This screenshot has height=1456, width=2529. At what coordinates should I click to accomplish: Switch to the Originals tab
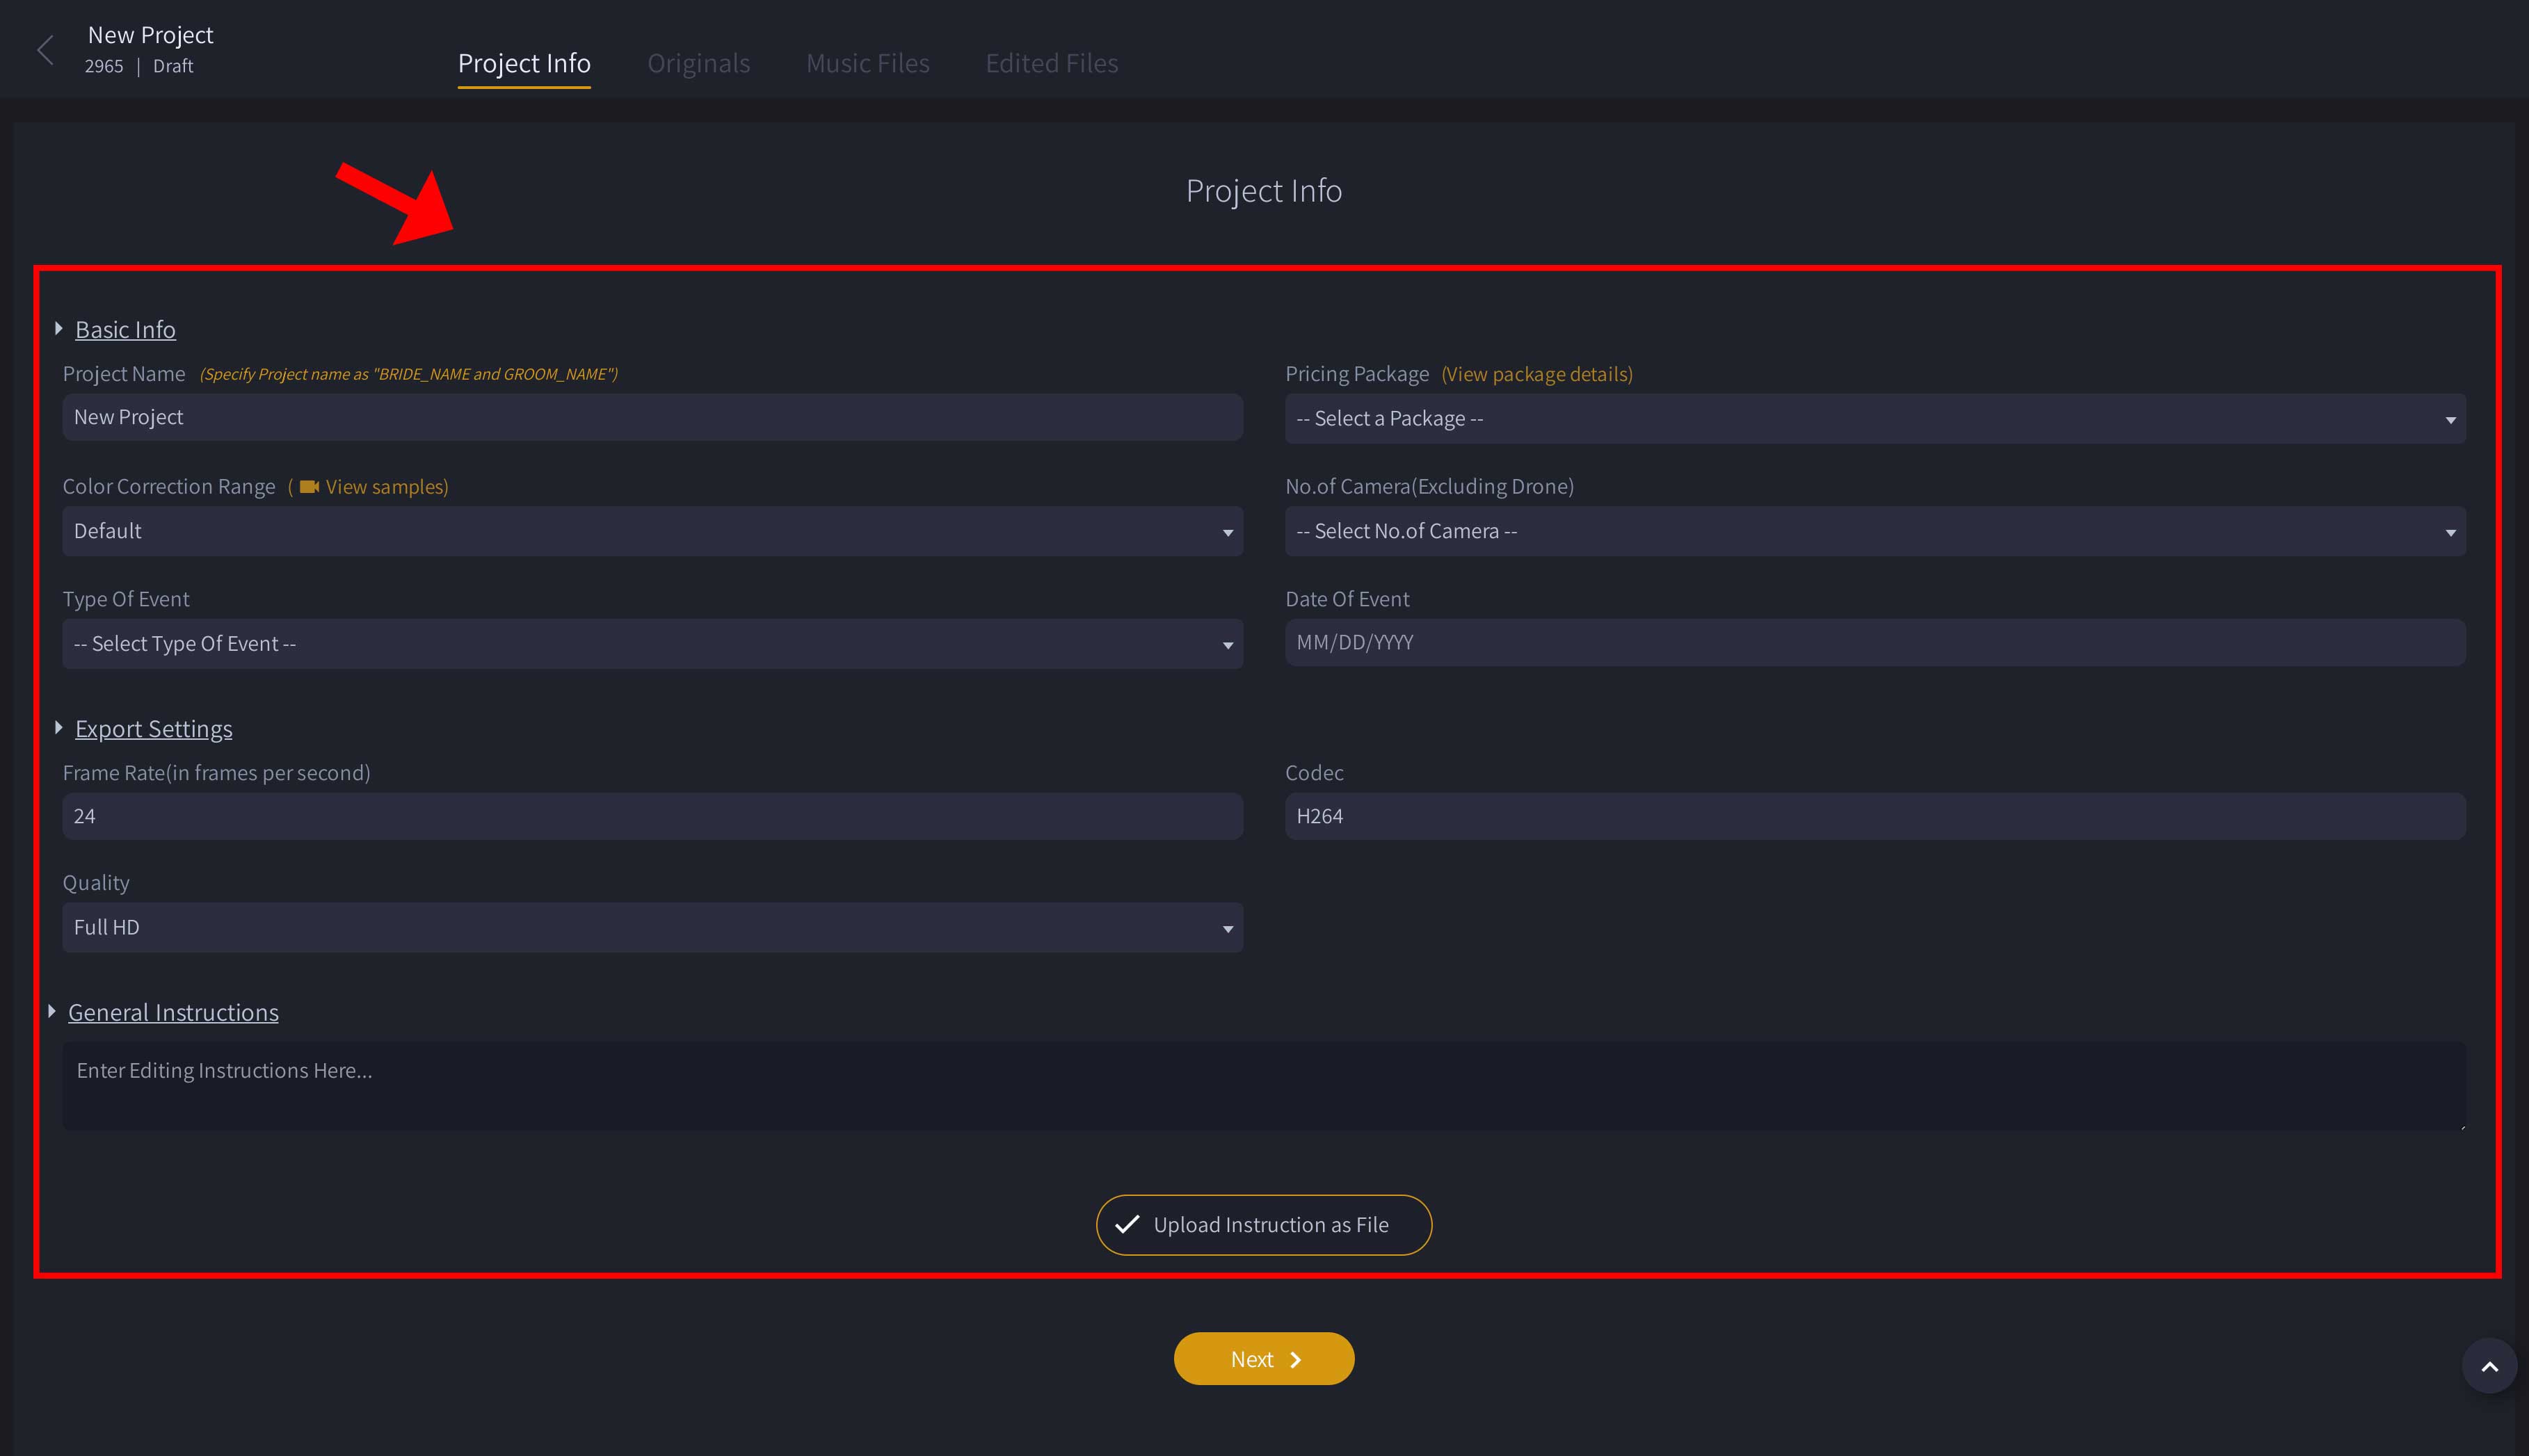698,64
